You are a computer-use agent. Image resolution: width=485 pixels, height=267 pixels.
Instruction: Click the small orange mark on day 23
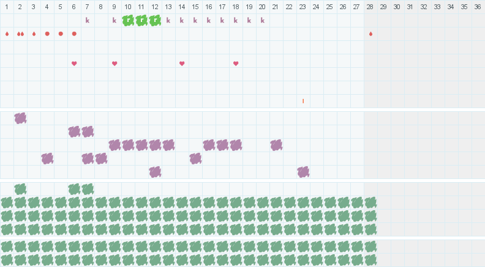pos(303,101)
